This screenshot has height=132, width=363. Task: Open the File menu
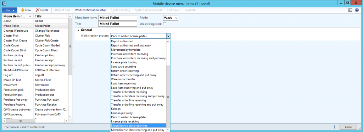point(10,10)
